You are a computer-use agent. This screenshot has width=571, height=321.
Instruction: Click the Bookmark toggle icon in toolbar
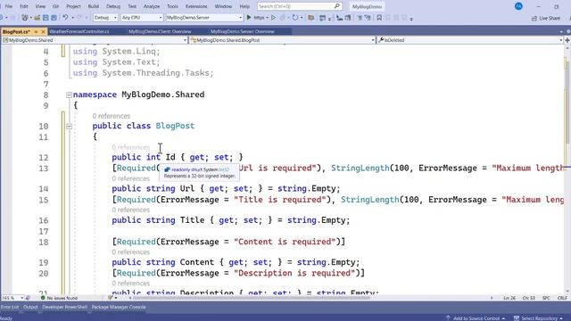(379, 18)
